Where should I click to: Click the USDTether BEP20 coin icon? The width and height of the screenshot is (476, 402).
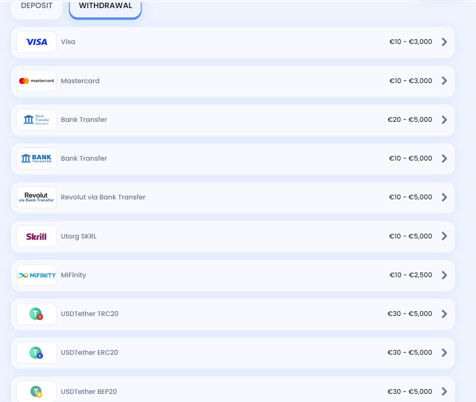(36, 392)
